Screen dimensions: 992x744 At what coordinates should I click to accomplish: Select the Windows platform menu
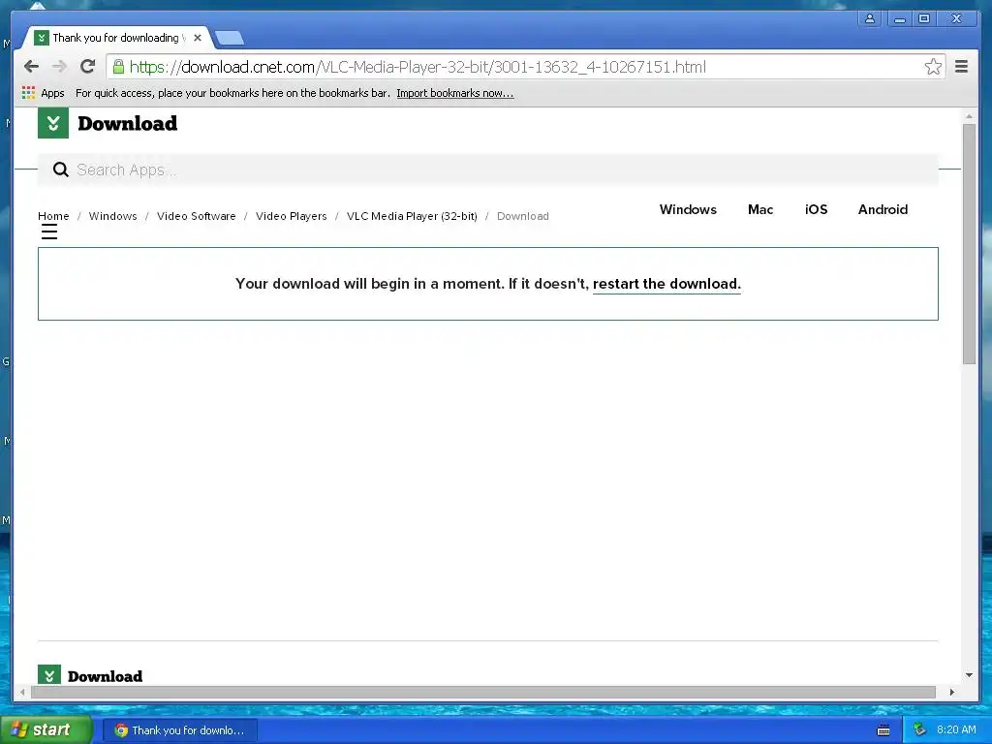688,209
